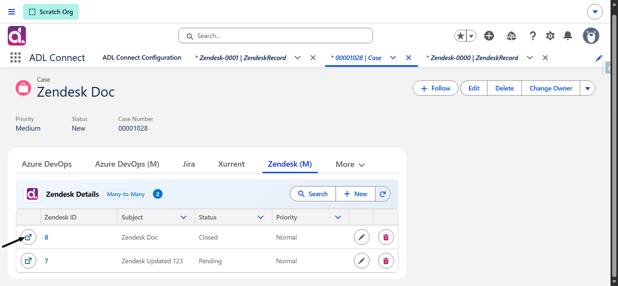Click the Scratch Org badge
The height and width of the screenshot is (286, 618).
51,12
